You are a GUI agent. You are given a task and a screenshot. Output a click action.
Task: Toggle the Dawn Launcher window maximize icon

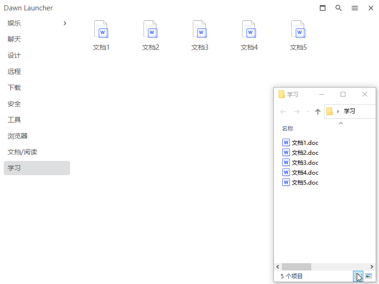click(x=323, y=8)
